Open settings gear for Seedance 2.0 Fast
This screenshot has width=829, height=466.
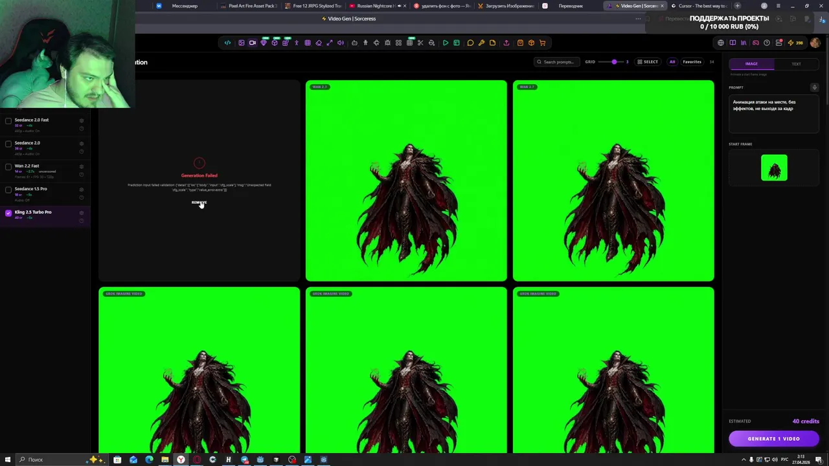point(82,120)
